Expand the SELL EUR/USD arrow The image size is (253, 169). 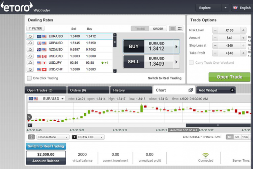point(176,62)
